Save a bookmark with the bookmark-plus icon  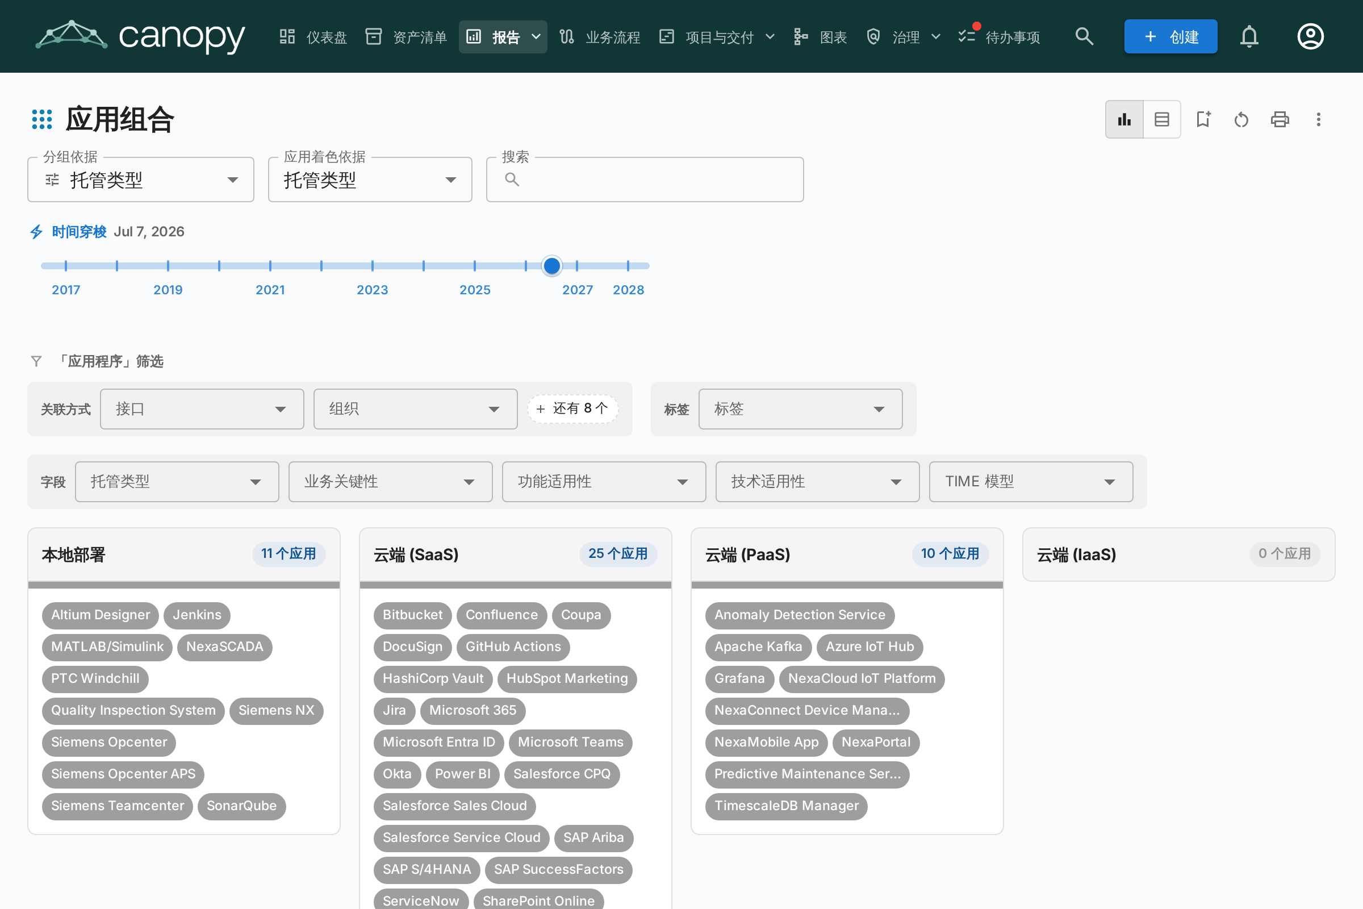[x=1203, y=119]
